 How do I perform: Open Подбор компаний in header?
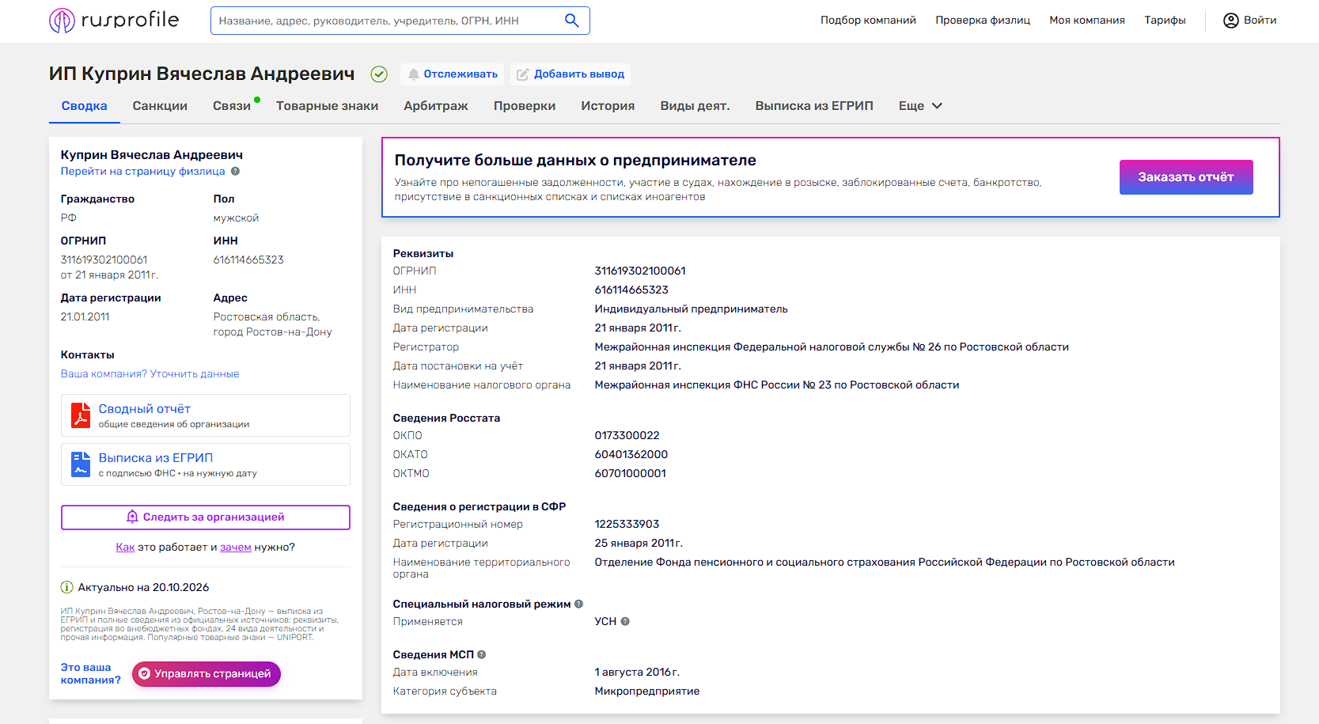pos(868,21)
